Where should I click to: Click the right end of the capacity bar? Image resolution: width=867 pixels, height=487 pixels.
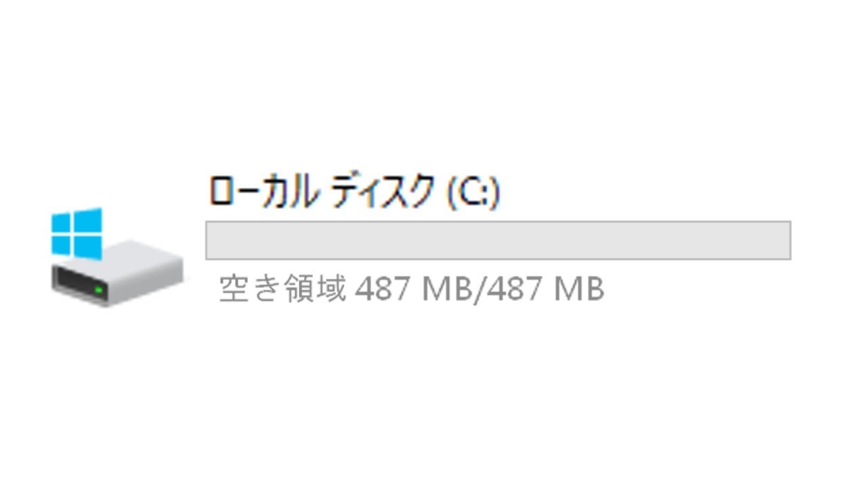[786, 240]
